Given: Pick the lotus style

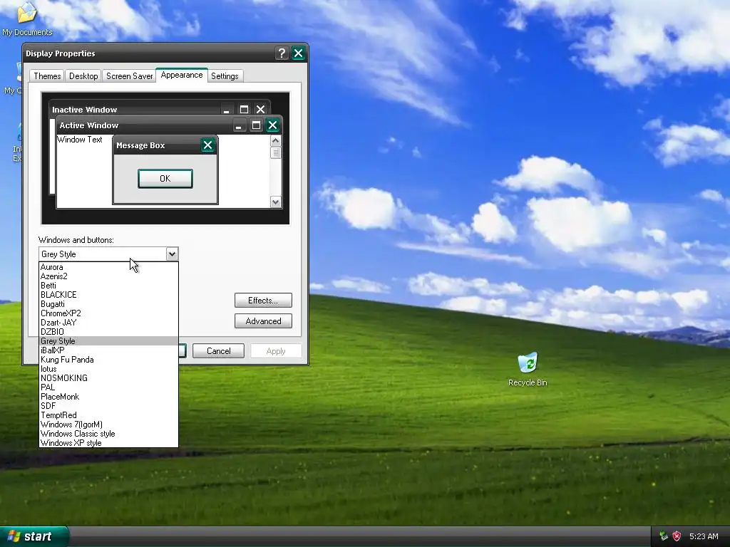Looking at the screenshot, I should (x=108, y=369).
